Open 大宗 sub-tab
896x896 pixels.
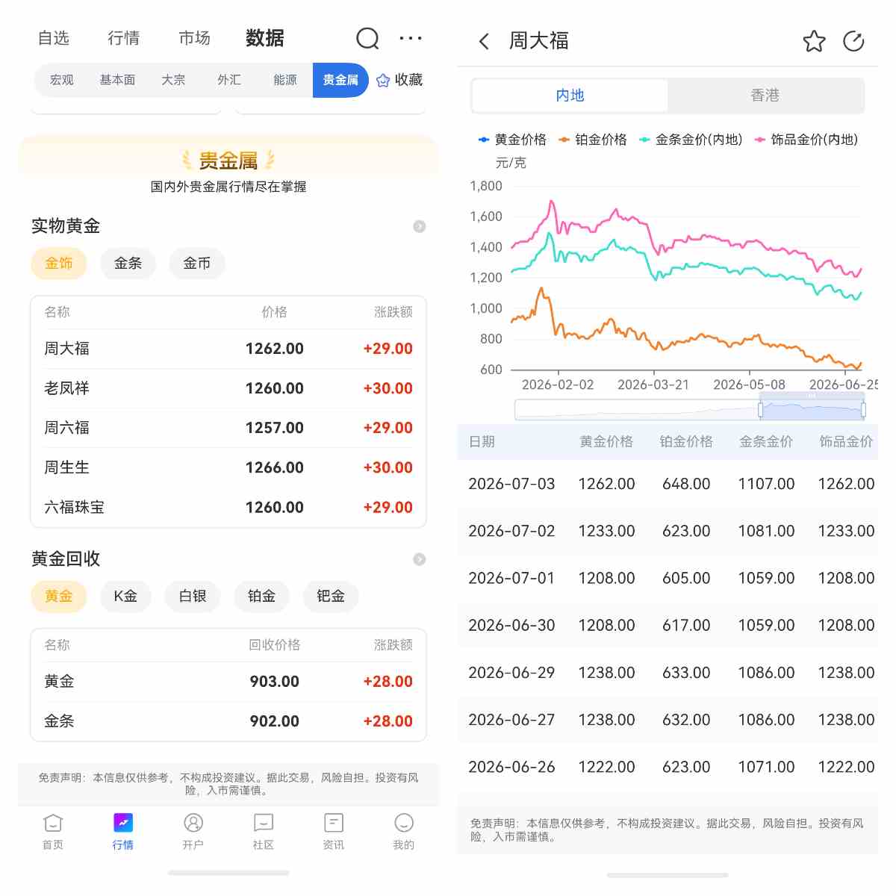coord(173,80)
